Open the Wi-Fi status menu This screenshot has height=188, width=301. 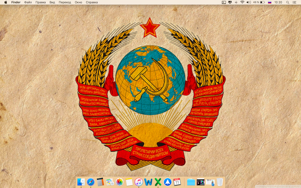tap(242, 2)
